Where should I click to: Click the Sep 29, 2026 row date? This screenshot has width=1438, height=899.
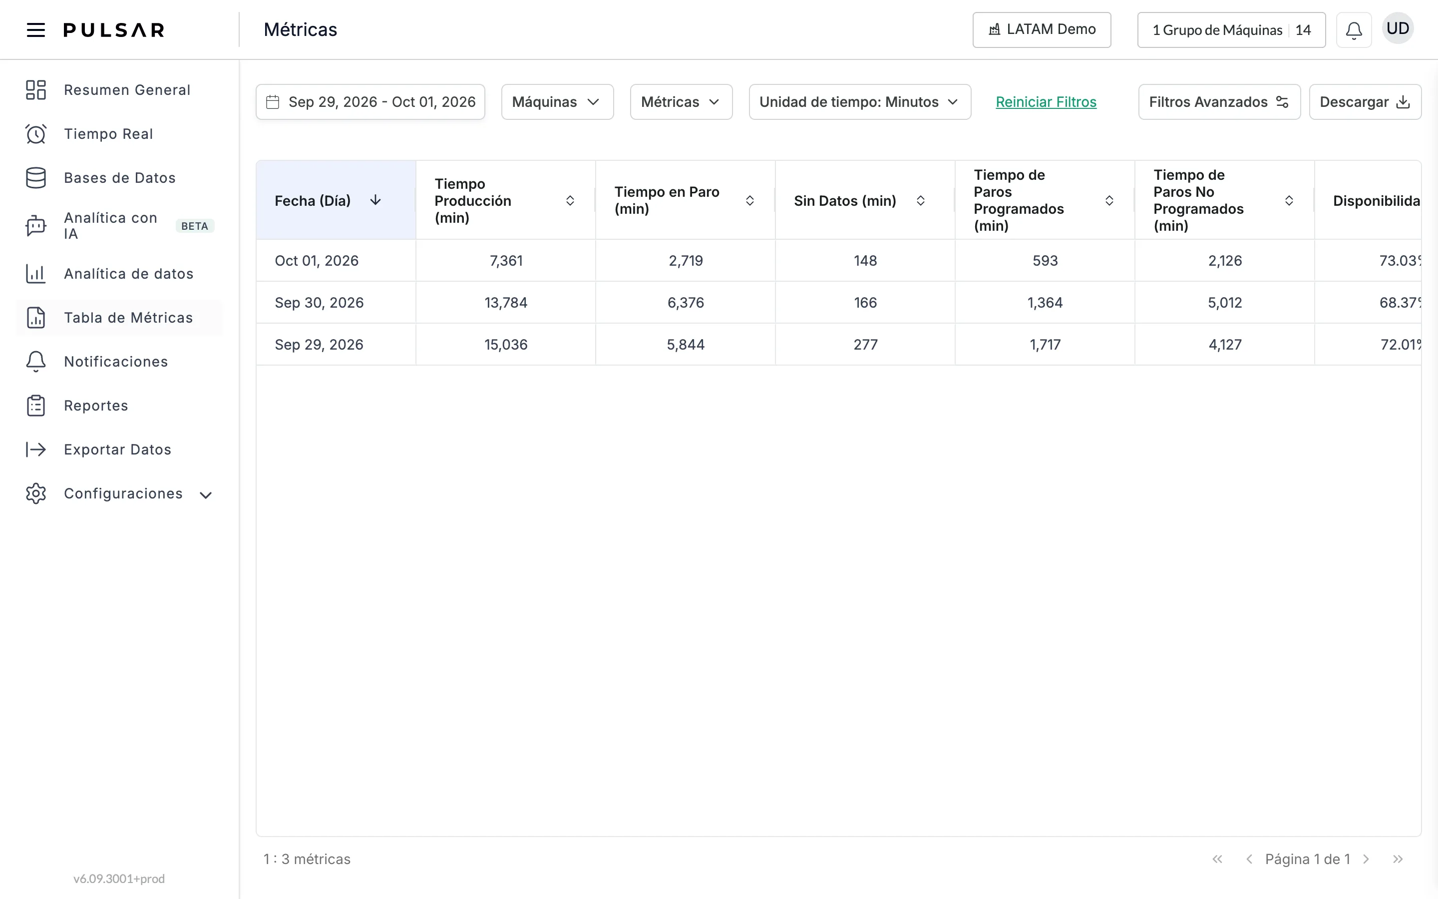[319, 344]
